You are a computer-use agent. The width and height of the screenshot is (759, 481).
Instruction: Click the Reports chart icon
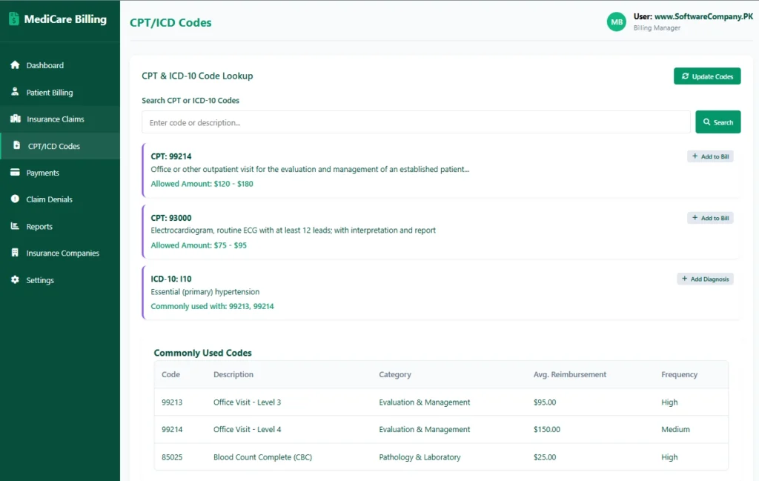tap(15, 227)
